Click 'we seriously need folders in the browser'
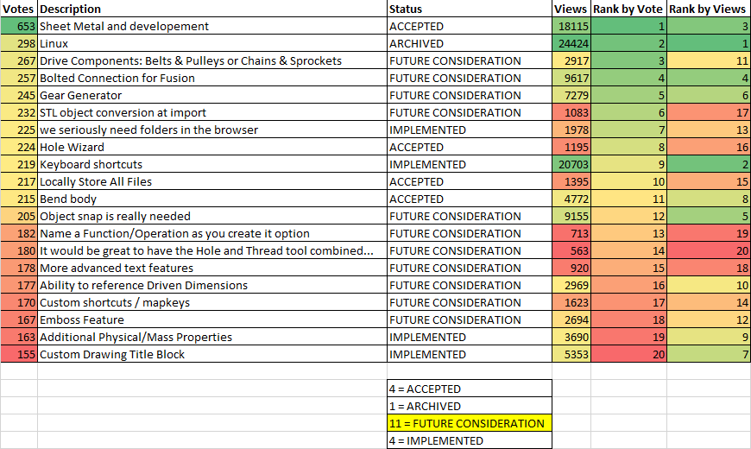The width and height of the screenshot is (751, 449). 212,130
